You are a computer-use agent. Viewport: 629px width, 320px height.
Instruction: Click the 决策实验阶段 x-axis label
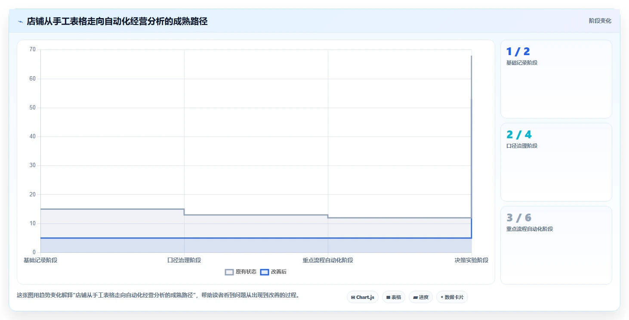tap(472, 260)
